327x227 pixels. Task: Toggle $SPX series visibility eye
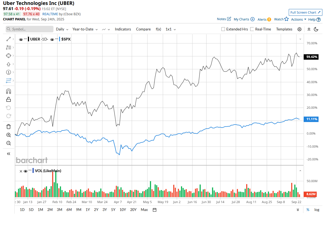click(x=52, y=39)
